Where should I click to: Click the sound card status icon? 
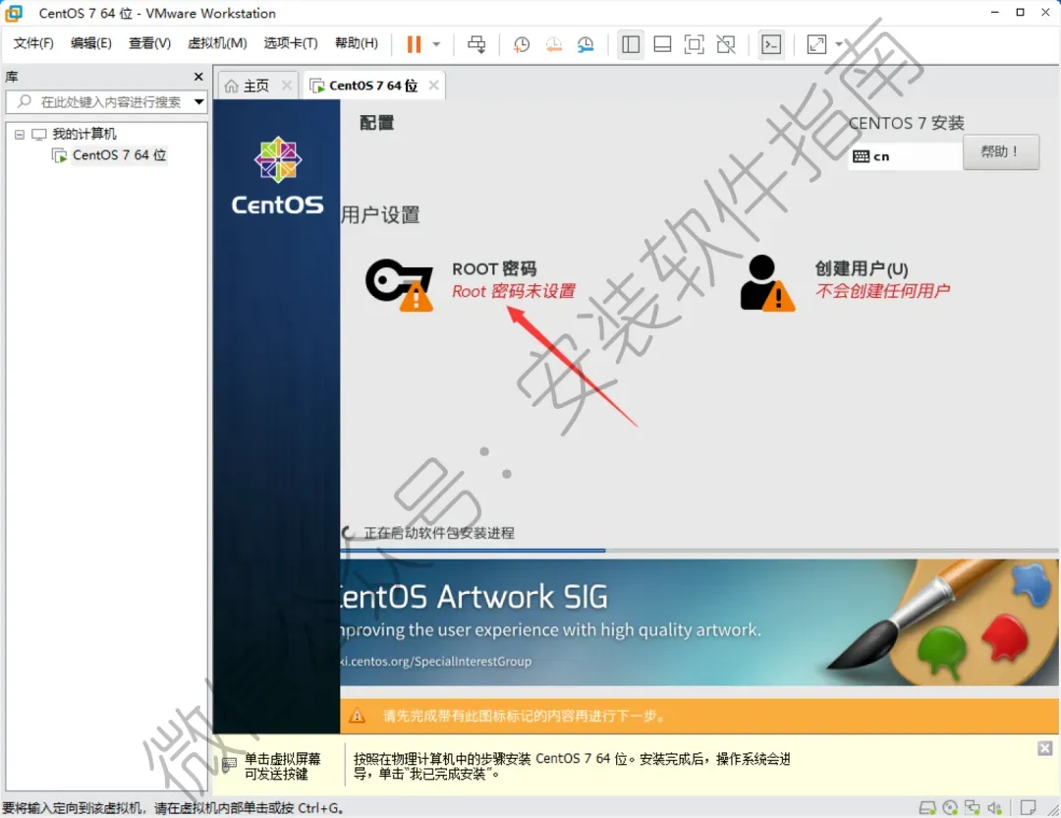point(994,808)
